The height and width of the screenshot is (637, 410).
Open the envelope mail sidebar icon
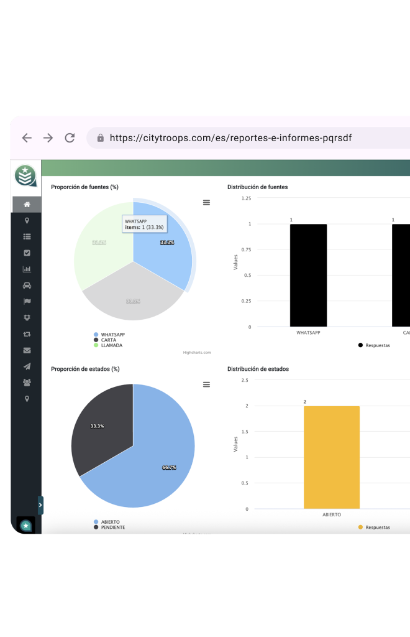(27, 350)
